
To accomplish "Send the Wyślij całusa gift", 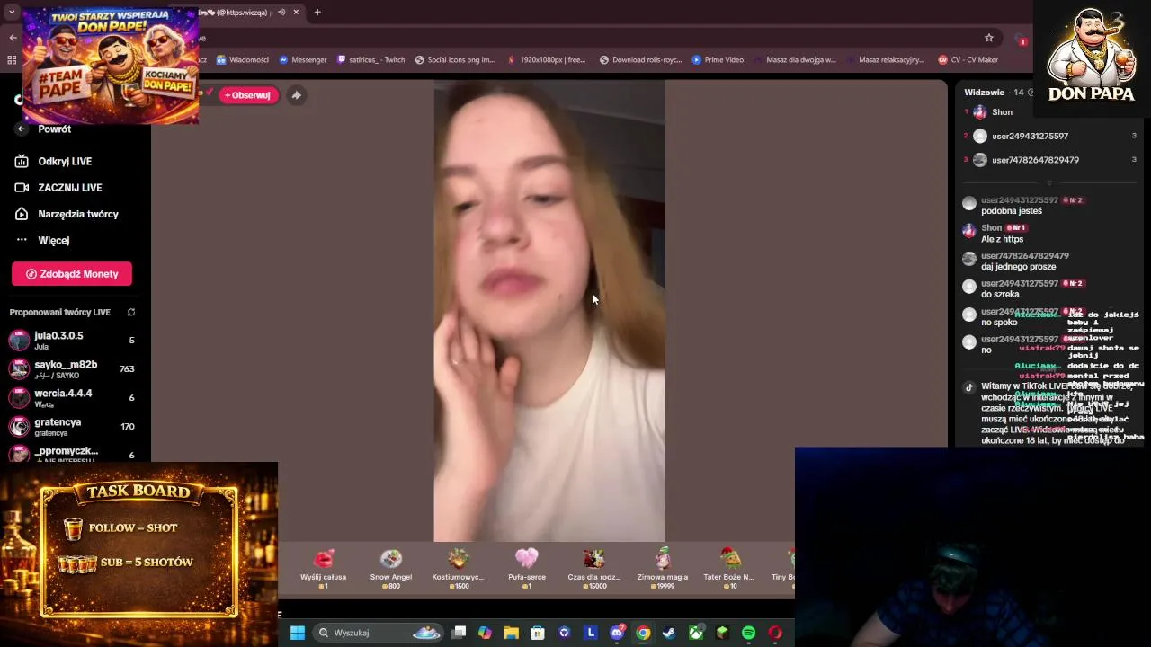I will pos(324,569).
